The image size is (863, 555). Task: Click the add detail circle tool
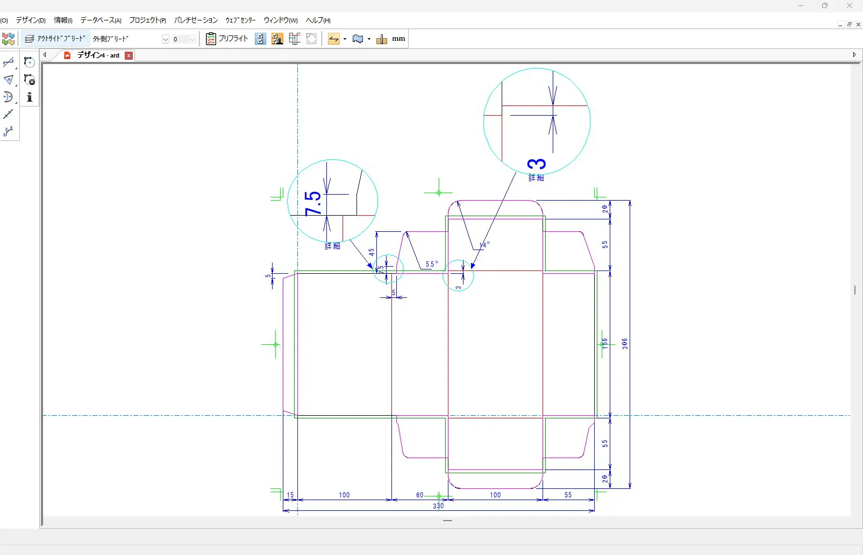pyautogui.click(x=30, y=63)
